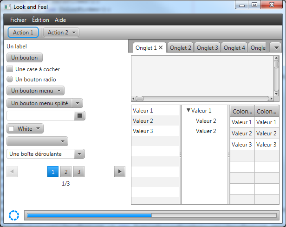The width and height of the screenshot is (286, 227).
Task: Click the horizontal scrollbar left arrow
Action: pos(134,99)
